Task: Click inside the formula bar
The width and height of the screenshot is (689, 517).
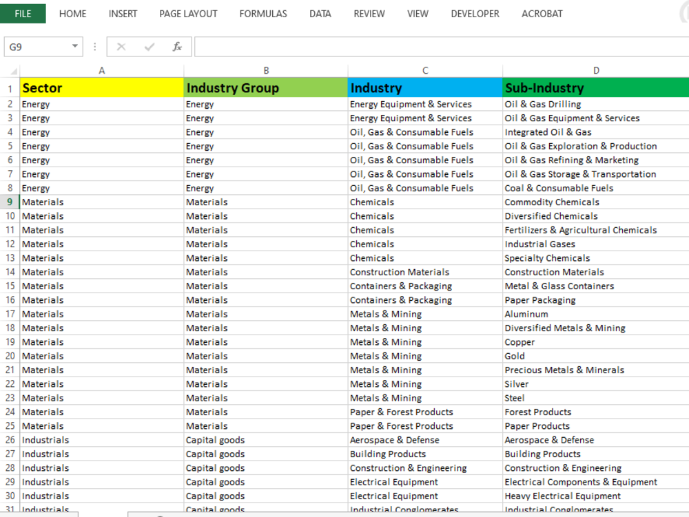Action: [442, 47]
